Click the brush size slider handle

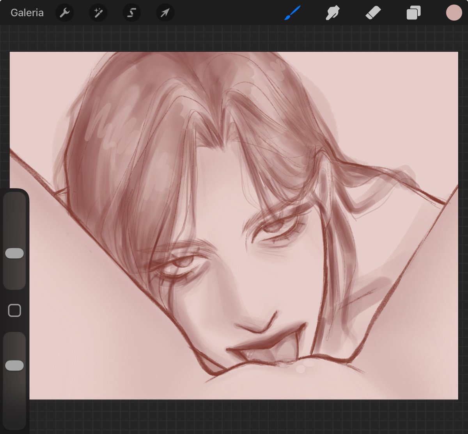14,253
